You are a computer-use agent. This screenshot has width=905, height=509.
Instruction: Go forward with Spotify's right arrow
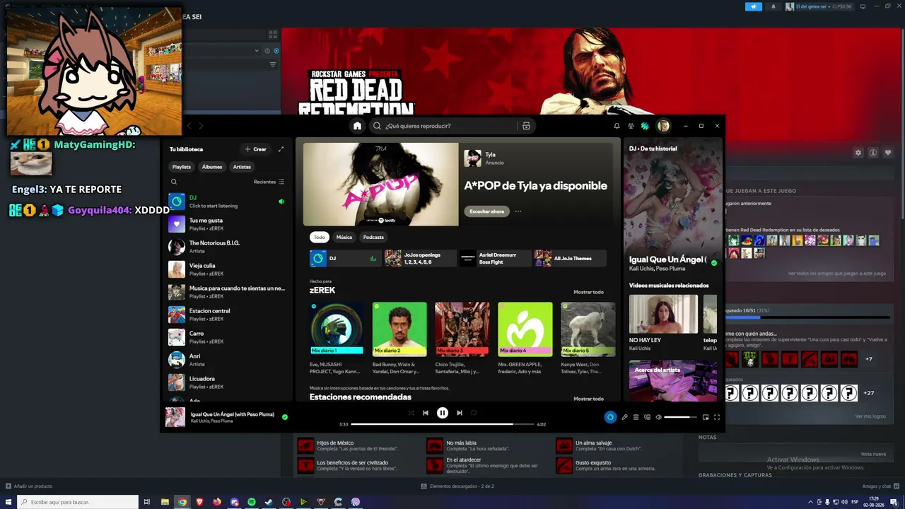point(201,126)
